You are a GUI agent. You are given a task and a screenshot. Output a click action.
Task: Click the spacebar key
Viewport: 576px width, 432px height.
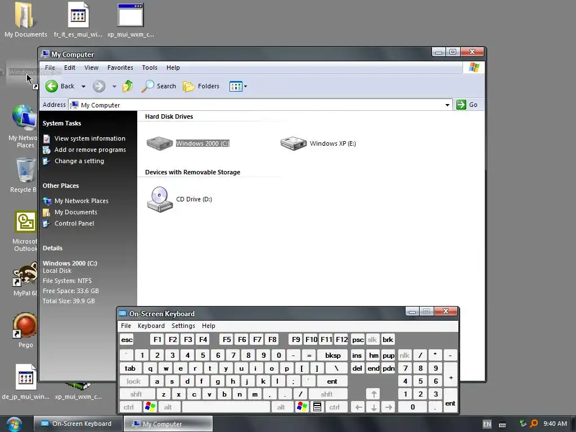pos(226,407)
